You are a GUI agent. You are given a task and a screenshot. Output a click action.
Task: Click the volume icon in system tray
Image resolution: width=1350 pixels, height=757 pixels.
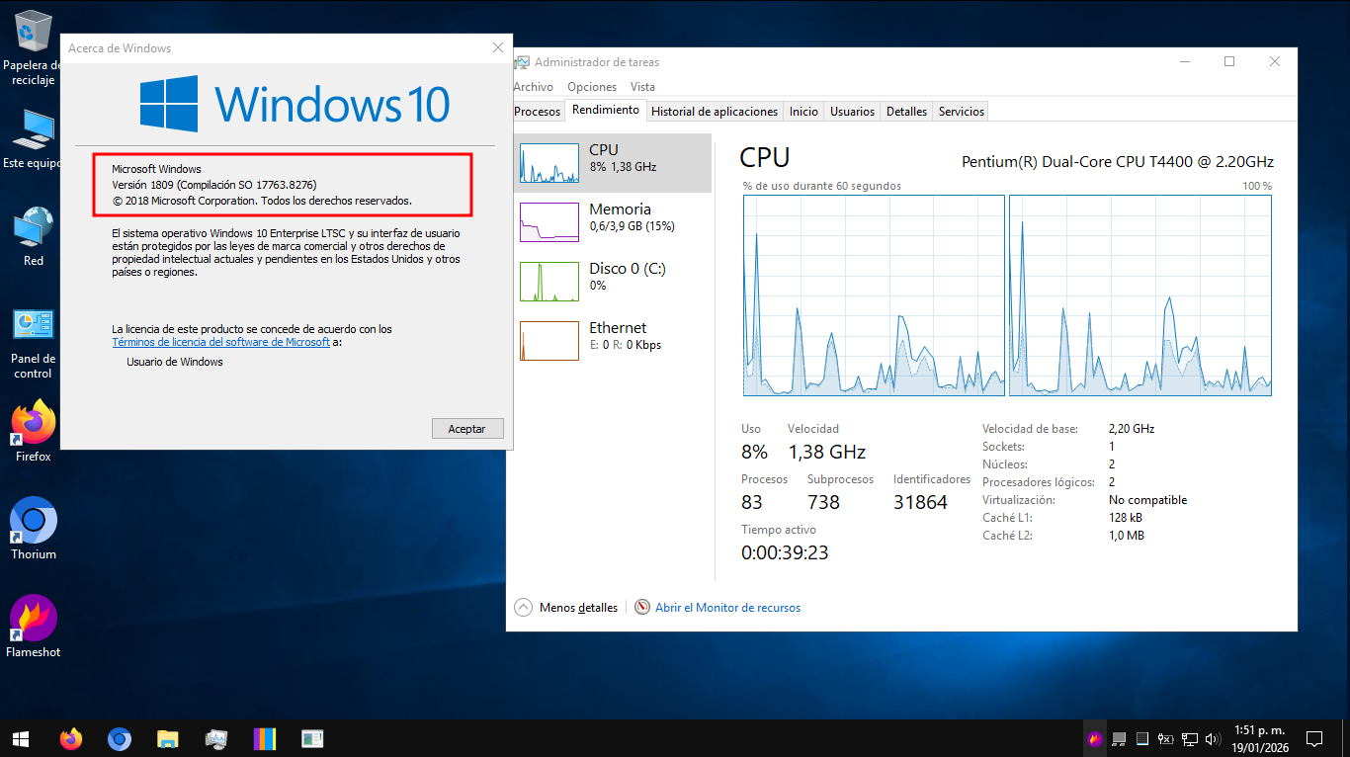(1213, 738)
